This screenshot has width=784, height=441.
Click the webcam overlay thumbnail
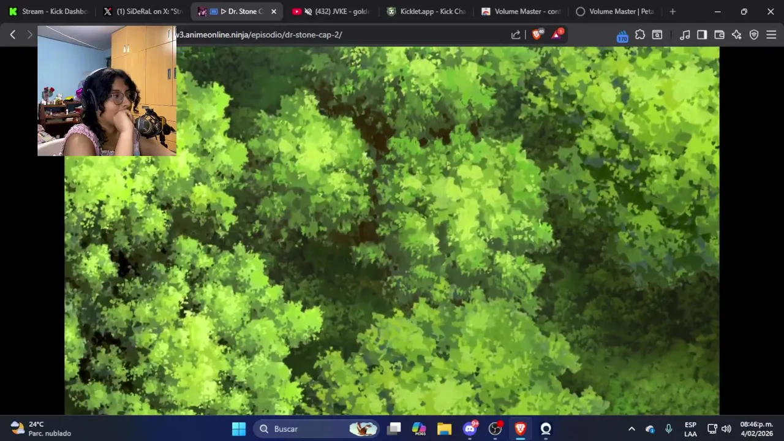coord(107,91)
